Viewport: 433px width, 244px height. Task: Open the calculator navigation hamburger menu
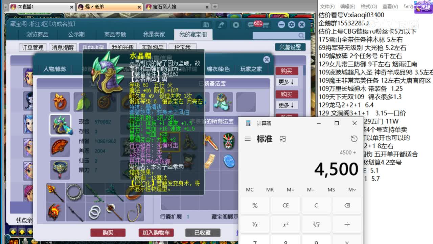pyautogui.click(x=248, y=139)
